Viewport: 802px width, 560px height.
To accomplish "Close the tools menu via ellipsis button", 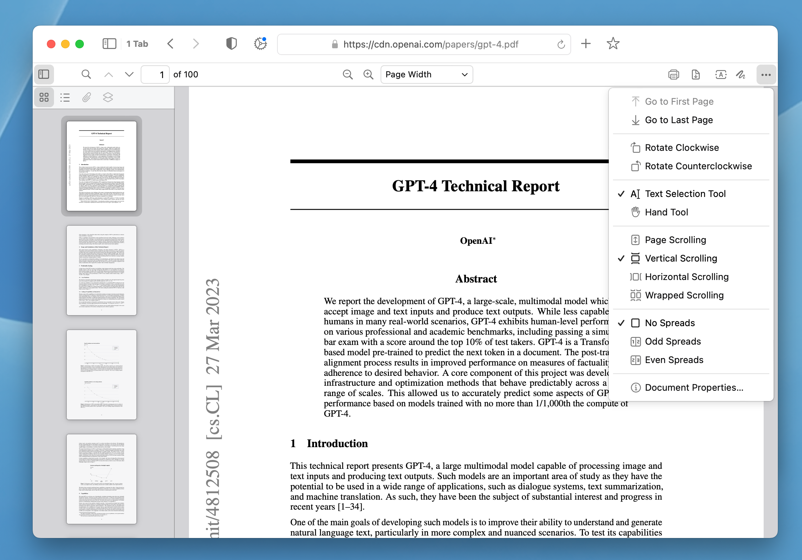I will [766, 75].
